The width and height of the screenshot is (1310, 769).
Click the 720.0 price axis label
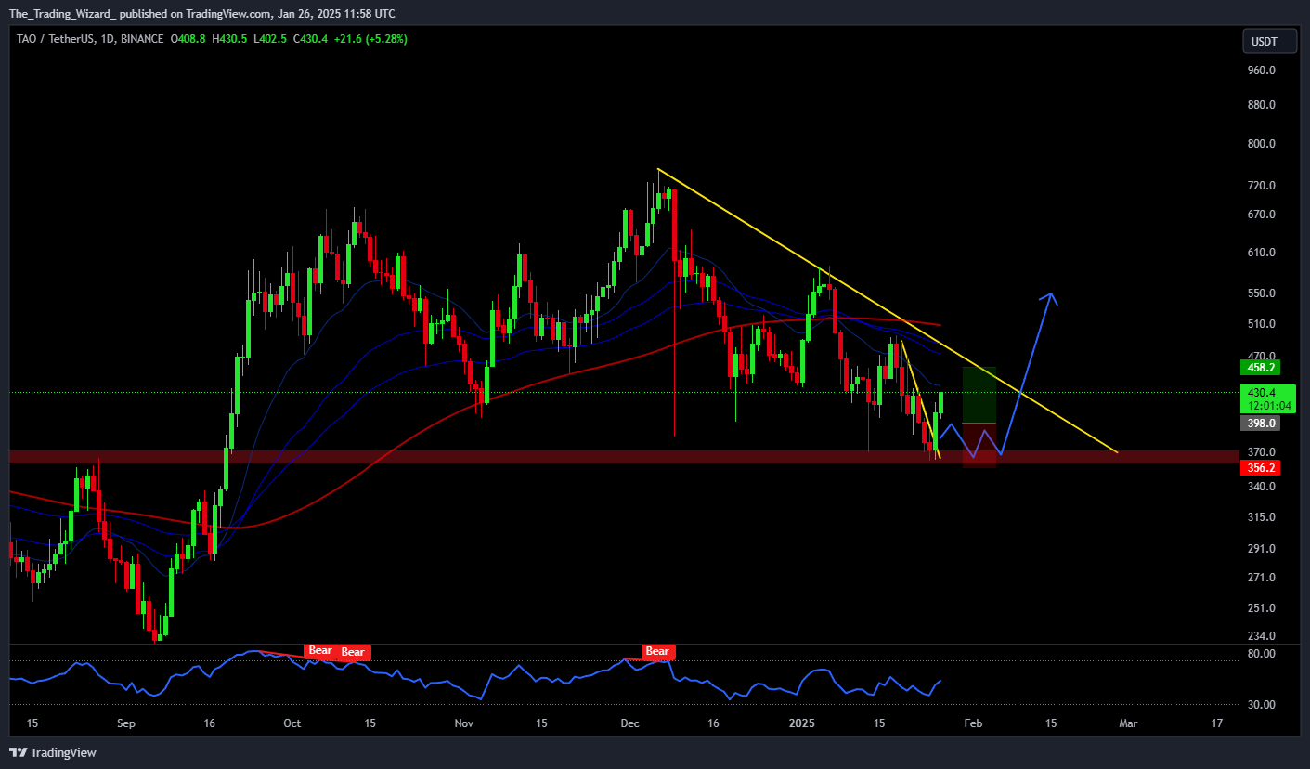(x=1262, y=186)
